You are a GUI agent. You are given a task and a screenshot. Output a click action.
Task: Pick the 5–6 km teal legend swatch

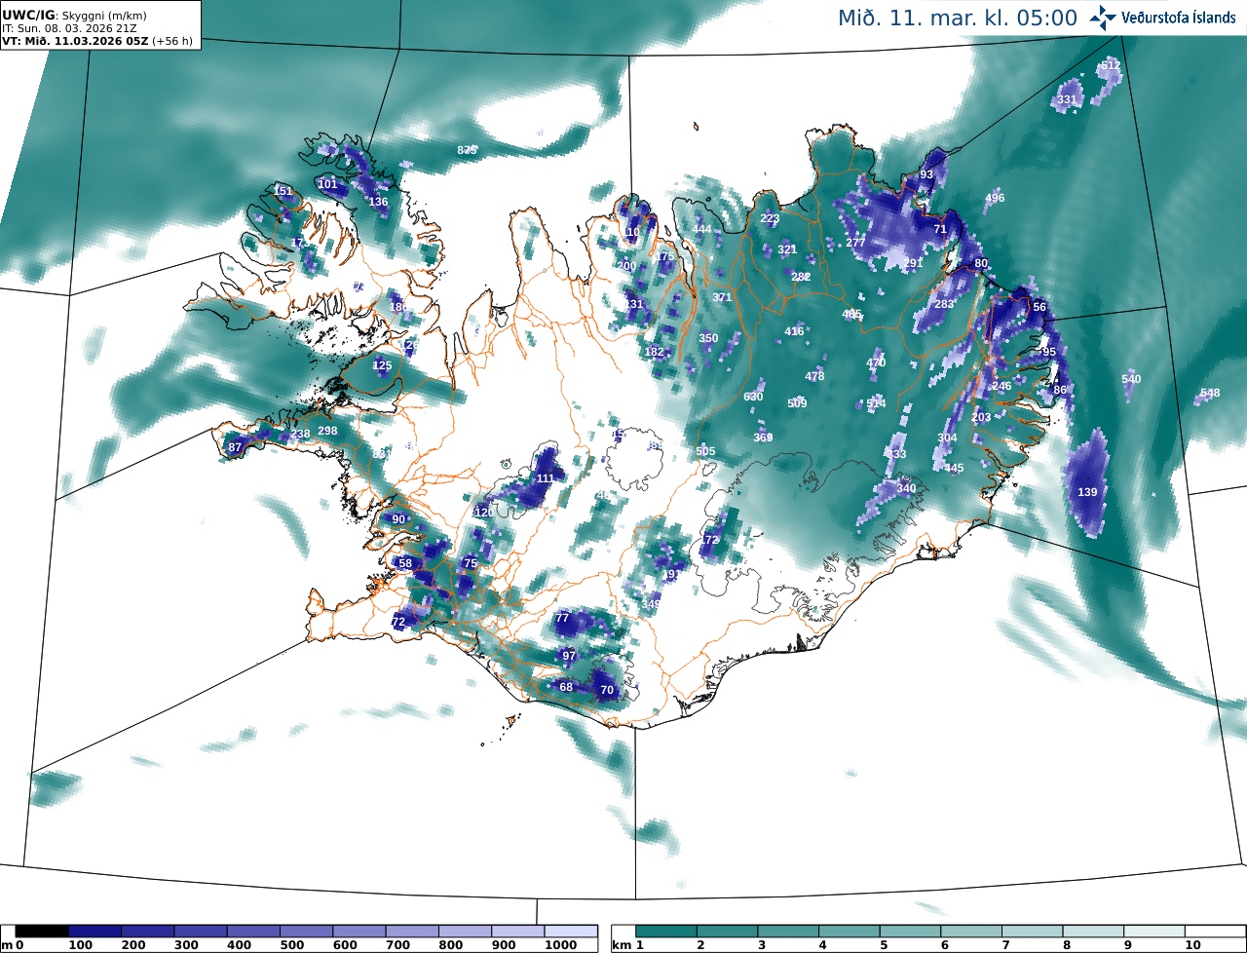pos(911,932)
